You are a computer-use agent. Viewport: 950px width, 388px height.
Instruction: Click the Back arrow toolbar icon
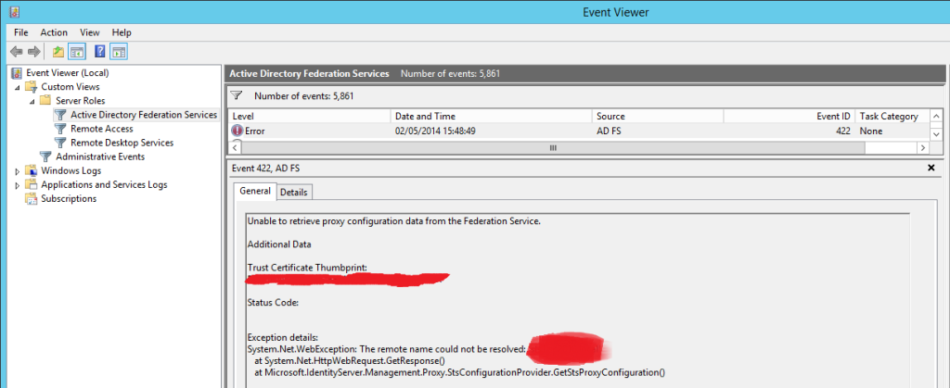[x=17, y=52]
